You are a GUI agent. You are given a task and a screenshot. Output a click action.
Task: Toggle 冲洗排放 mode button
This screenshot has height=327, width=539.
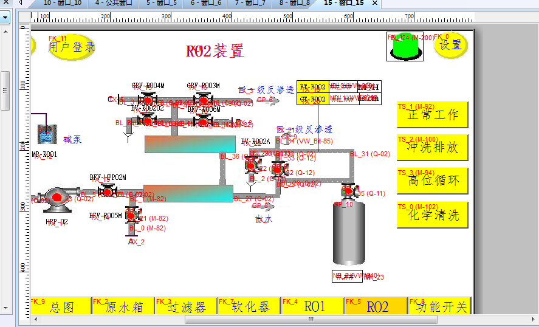(432, 147)
